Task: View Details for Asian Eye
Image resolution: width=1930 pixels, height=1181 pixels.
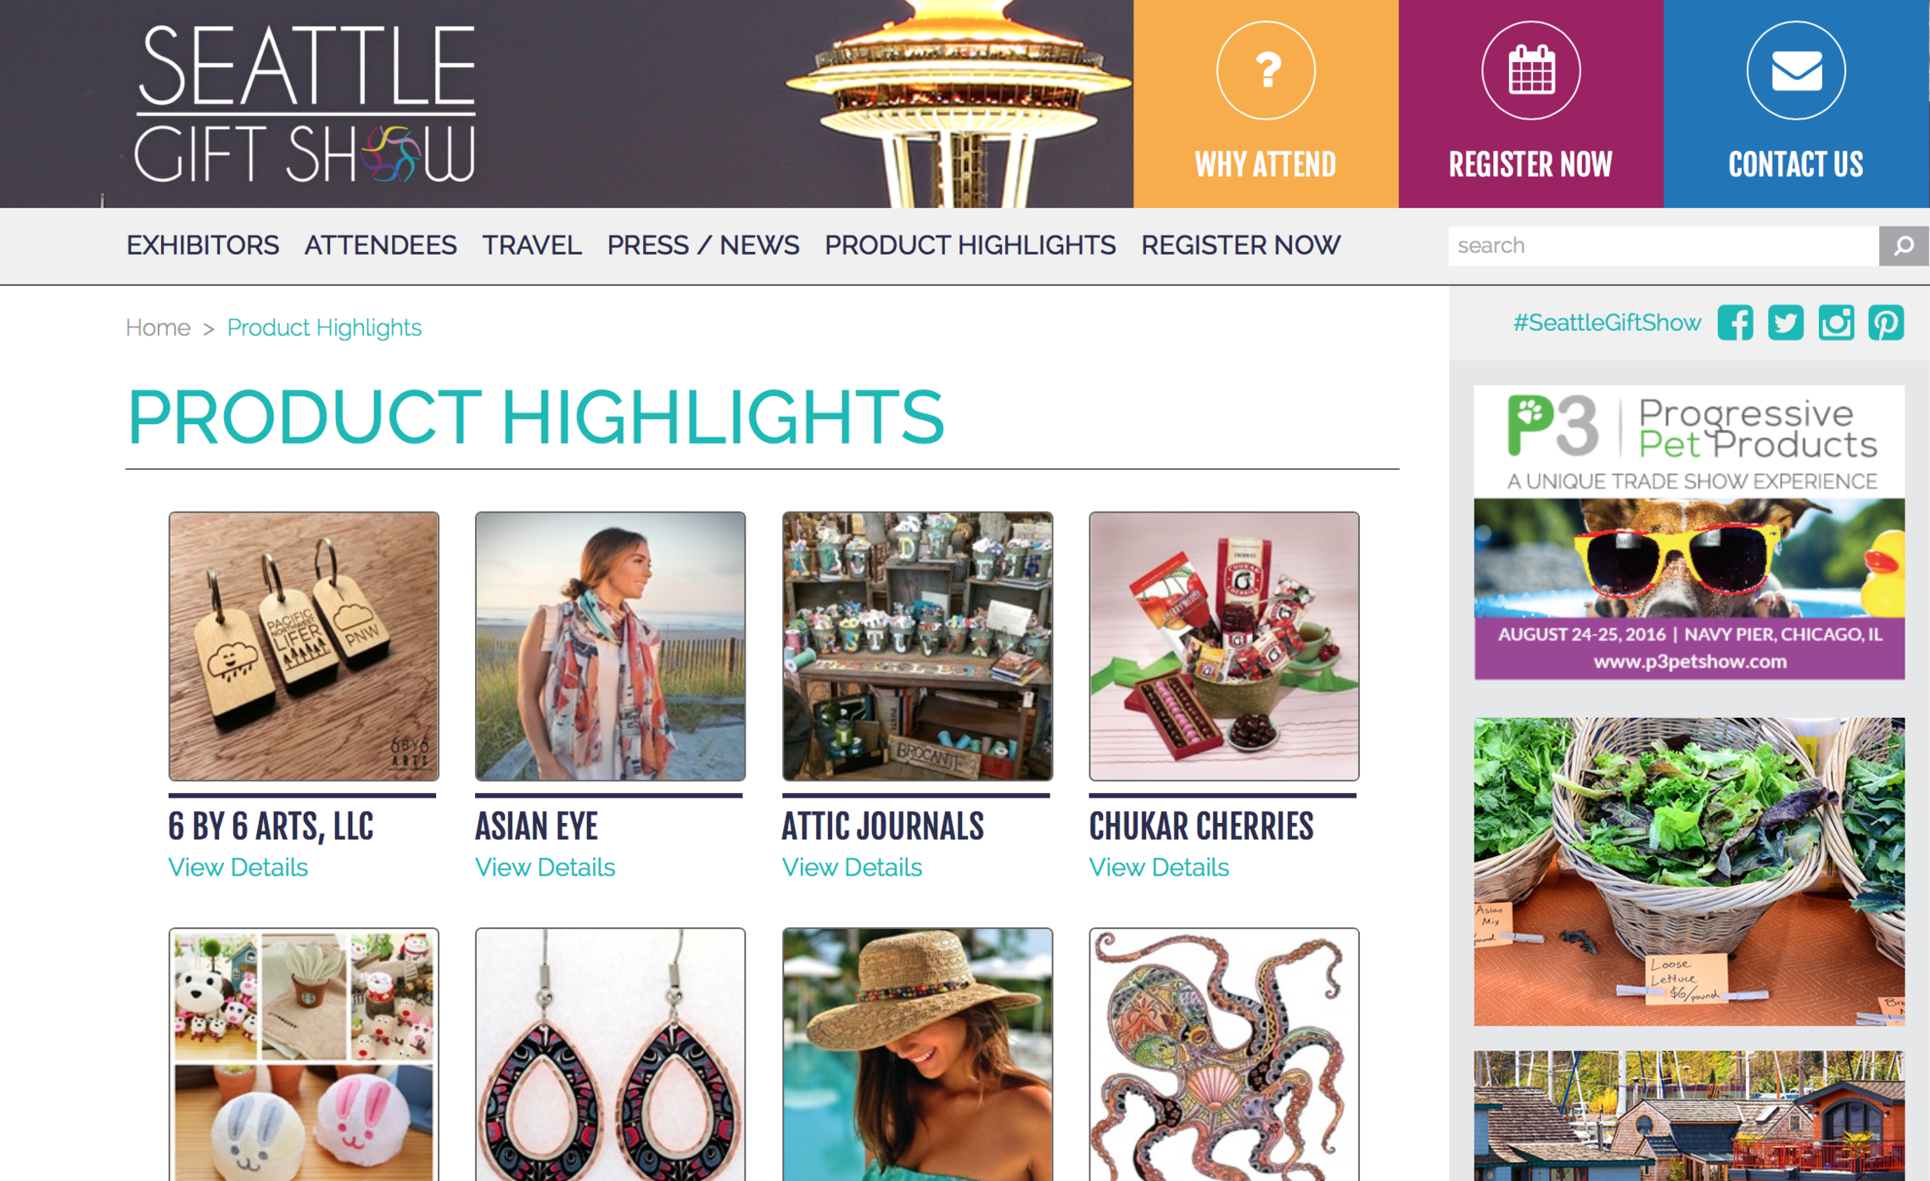Action: click(x=545, y=867)
